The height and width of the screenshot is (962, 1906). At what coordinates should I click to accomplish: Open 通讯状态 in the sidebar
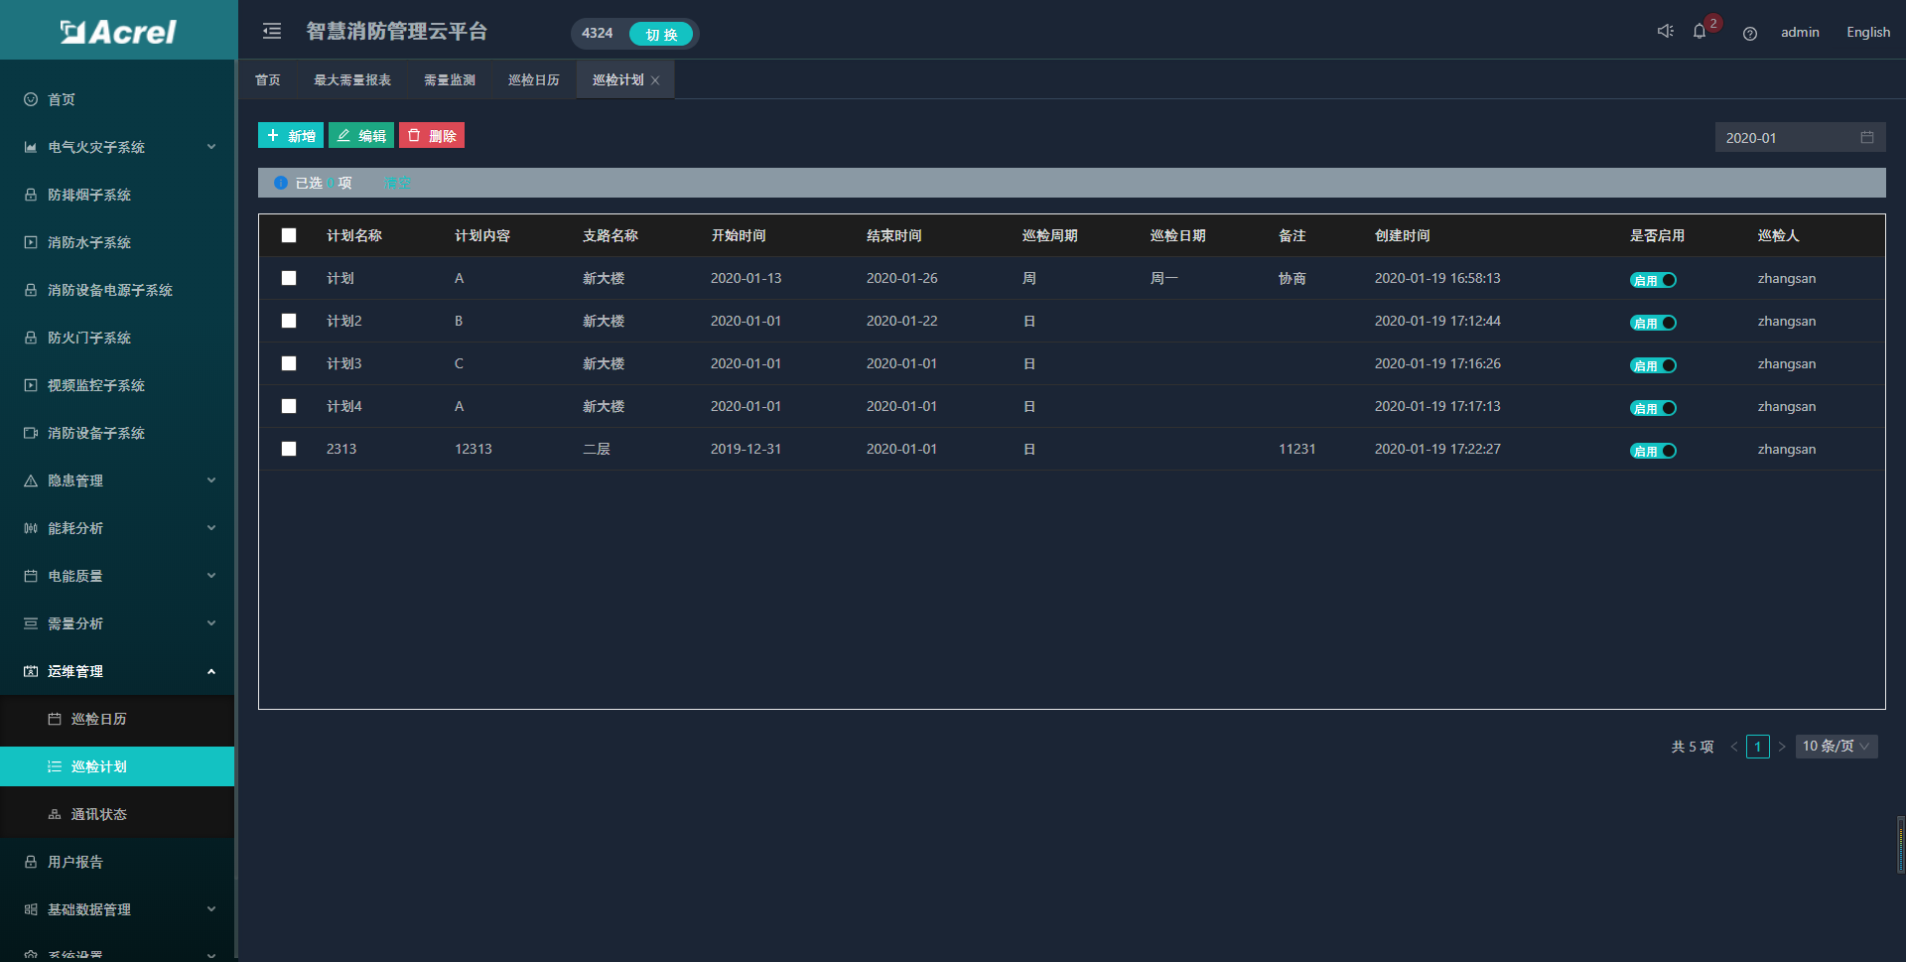pos(98,814)
